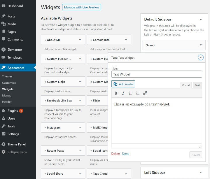The width and height of the screenshot is (210, 179).
Task: Click the Elementor logo icon
Action: [3, 50]
